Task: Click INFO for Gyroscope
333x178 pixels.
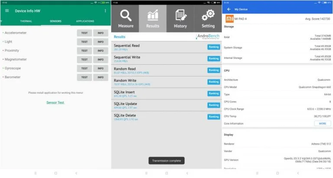Action: coord(101,69)
